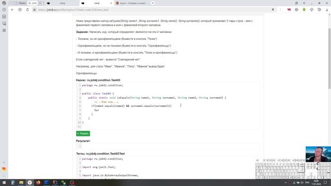The image size is (331, 186).
Task: Click the ENG language indicator
Action: [307, 182]
